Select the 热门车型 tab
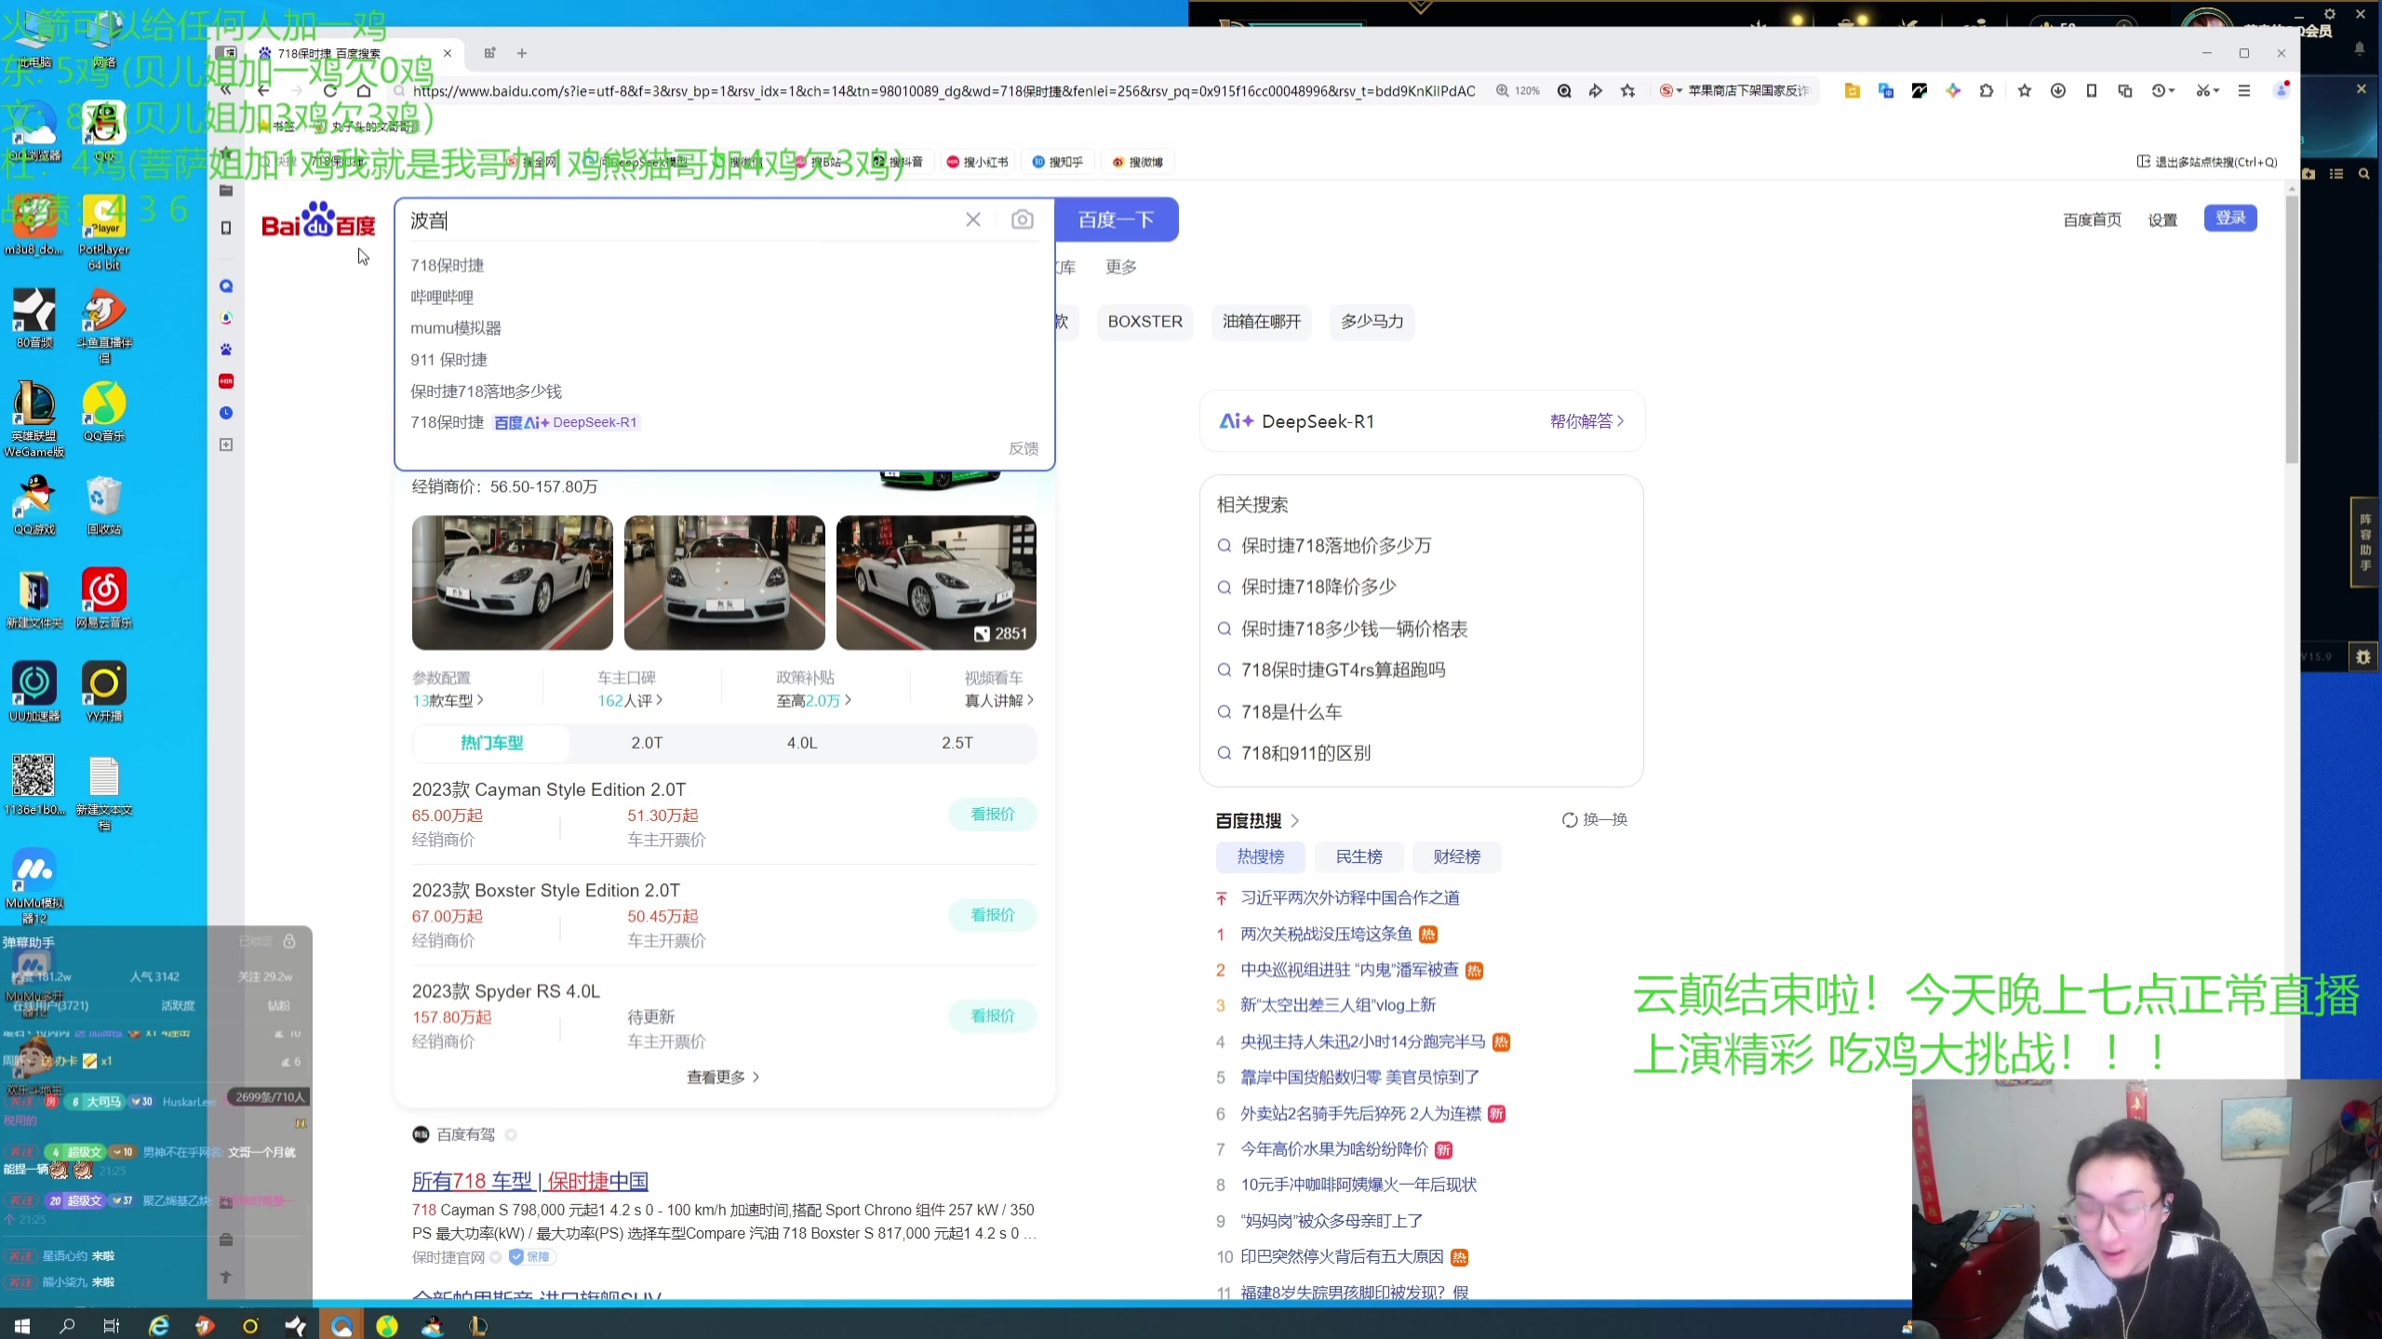 click(x=491, y=743)
